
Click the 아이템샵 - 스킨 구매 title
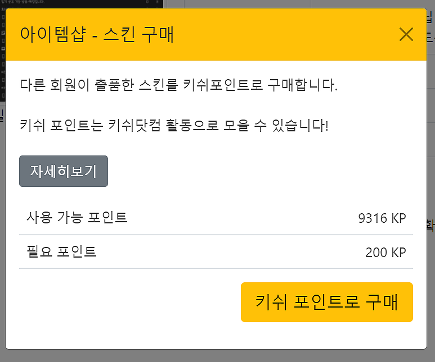point(97,35)
